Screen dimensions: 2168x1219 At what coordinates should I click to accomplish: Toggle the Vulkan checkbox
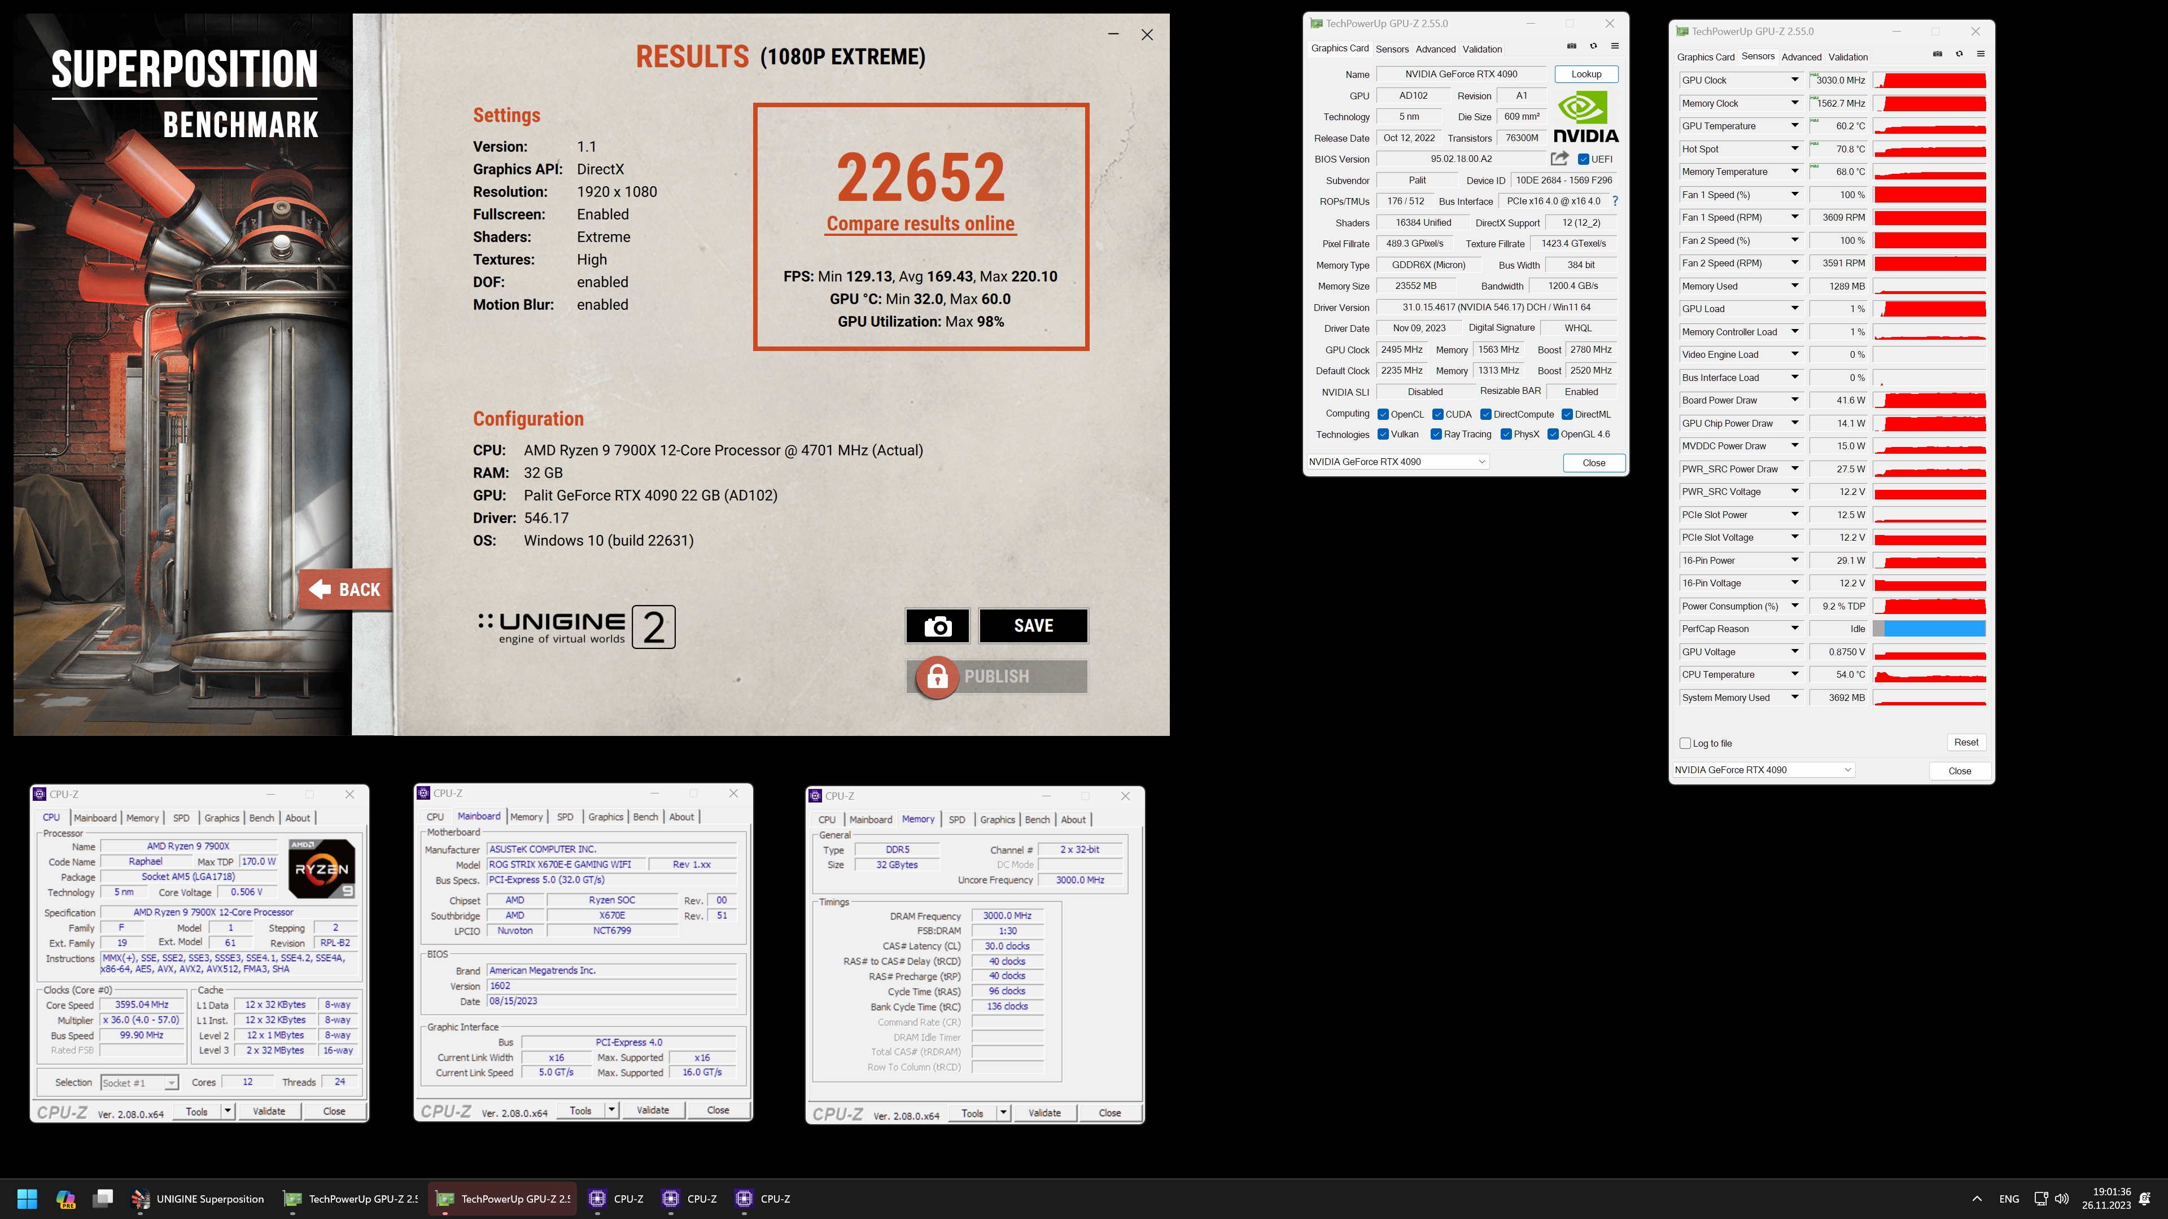(x=1383, y=434)
